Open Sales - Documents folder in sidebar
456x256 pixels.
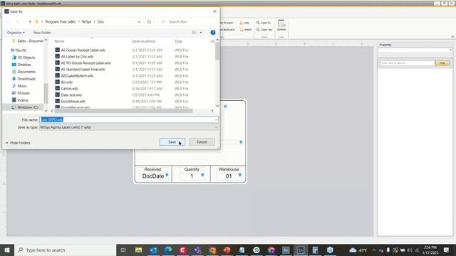[28, 41]
